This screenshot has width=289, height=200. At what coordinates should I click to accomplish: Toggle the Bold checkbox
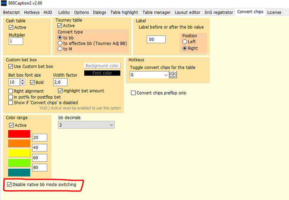[x=32, y=82]
